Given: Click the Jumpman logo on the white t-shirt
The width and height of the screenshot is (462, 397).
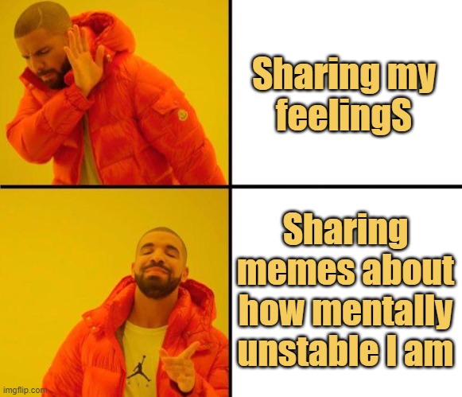Looking at the screenshot, I should [140, 368].
